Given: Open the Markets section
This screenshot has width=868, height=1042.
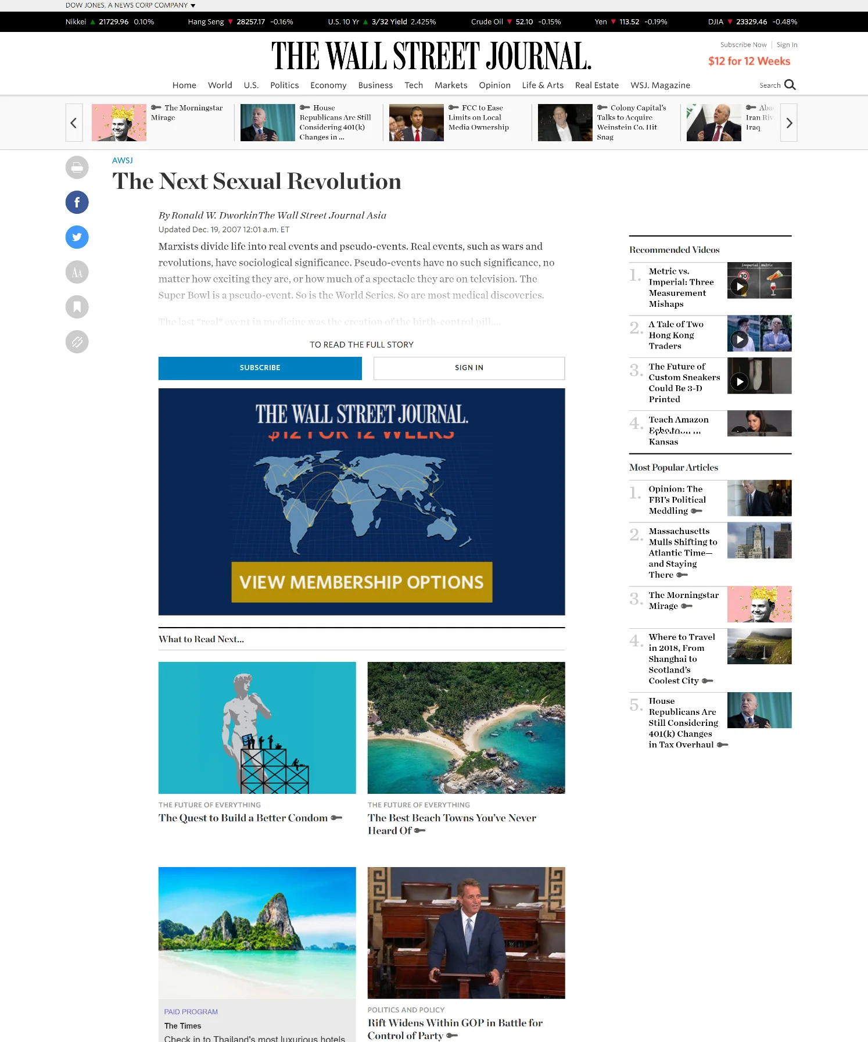Looking at the screenshot, I should tap(451, 85).
